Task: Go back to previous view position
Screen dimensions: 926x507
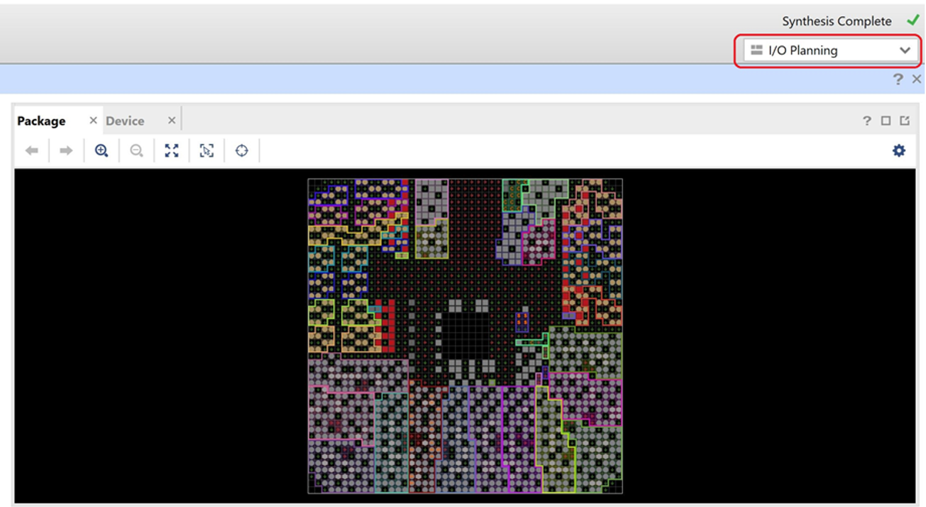Action: [32, 151]
